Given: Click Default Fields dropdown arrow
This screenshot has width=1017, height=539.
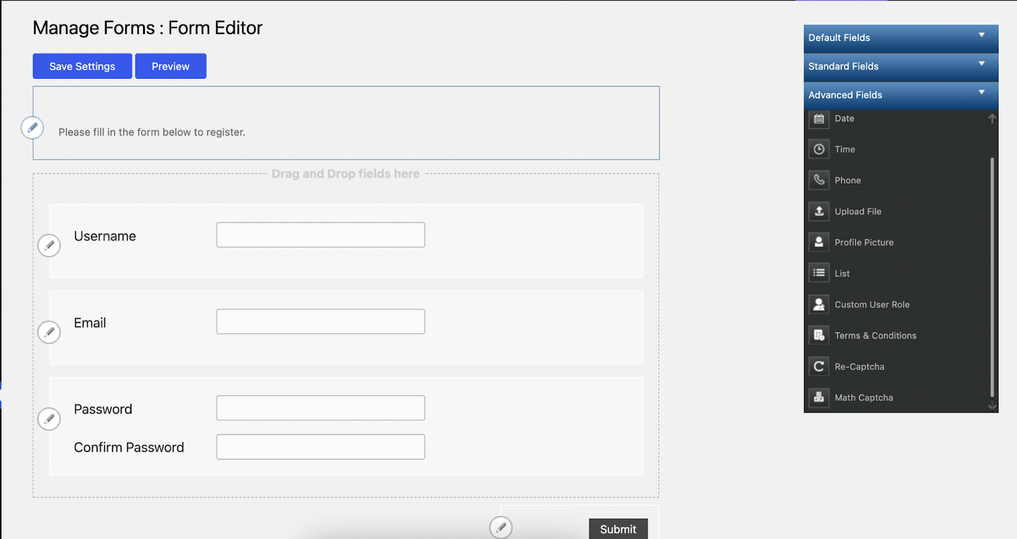Looking at the screenshot, I should pyautogui.click(x=981, y=35).
